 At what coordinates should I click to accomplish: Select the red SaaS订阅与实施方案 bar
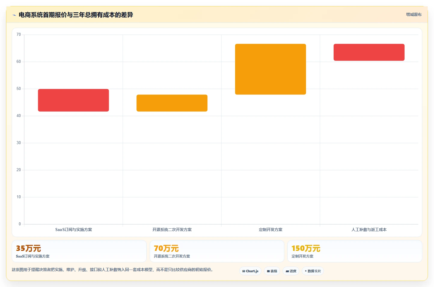(73, 100)
